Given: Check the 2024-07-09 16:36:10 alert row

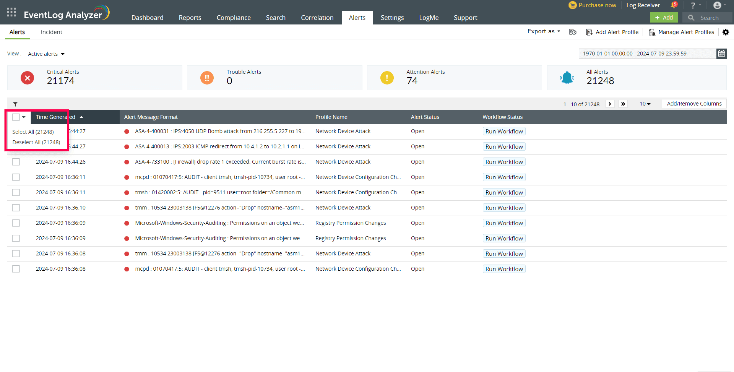Looking at the screenshot, I should point(16,208).
